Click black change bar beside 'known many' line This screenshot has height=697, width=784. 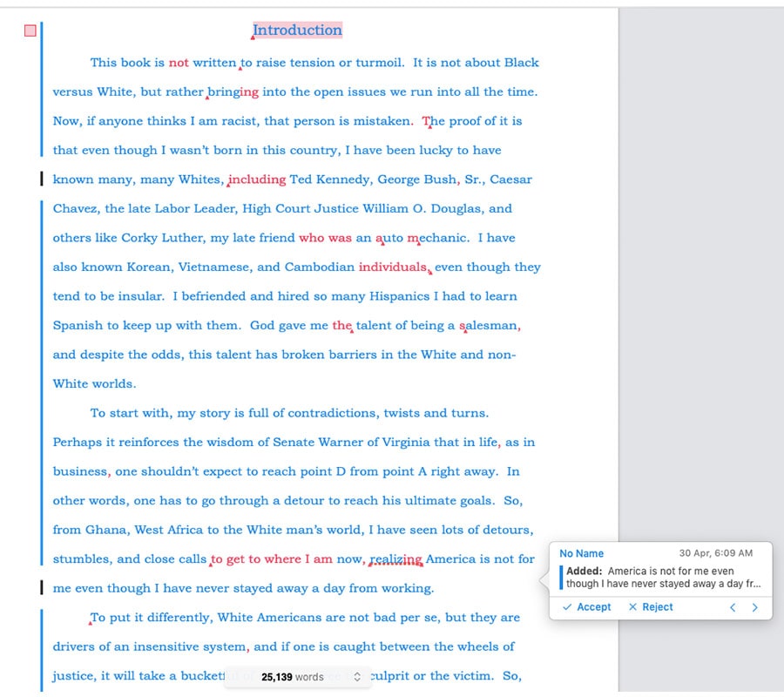click(42, 179)
